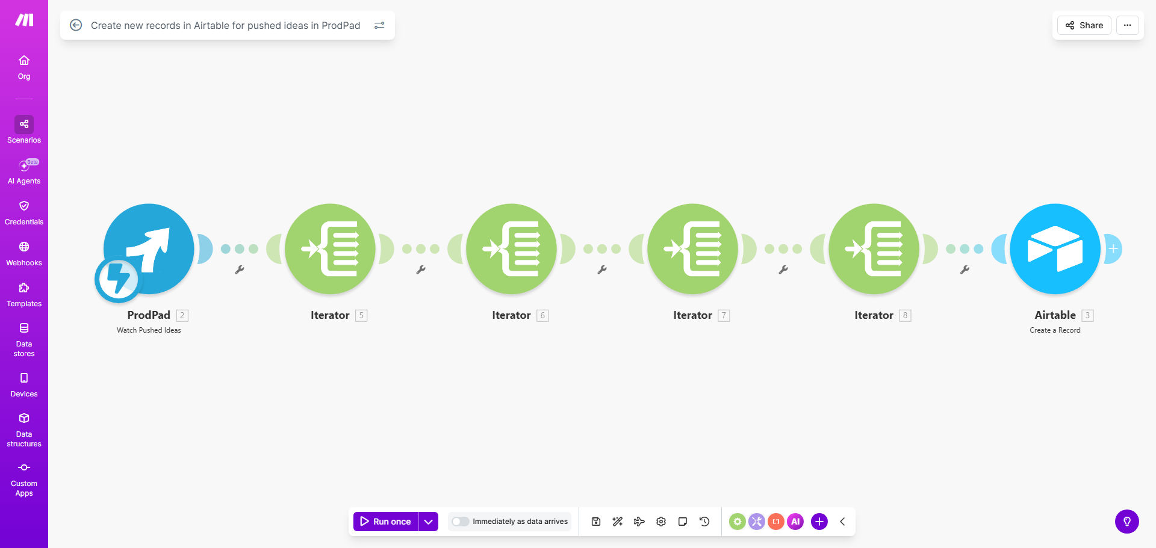Set filter between Iterator 8 and Airtable
This screenshot has width=1156, height=548.
click(965, 269)
